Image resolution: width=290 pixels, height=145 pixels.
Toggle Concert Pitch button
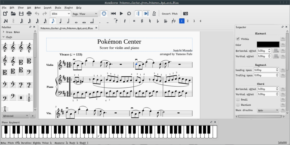pyautogui.click(x=170, y=14)
